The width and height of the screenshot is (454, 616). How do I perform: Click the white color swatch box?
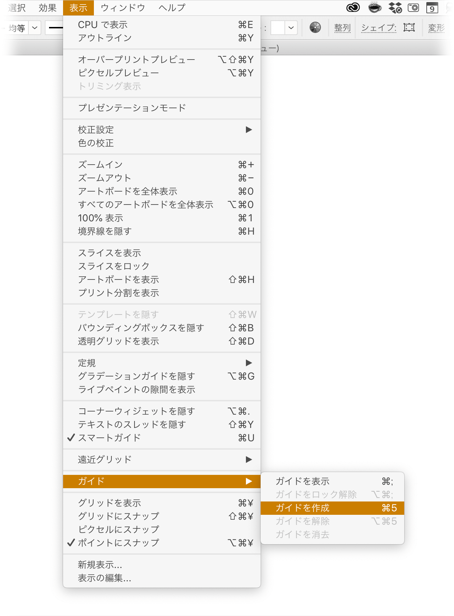(278, 28)
